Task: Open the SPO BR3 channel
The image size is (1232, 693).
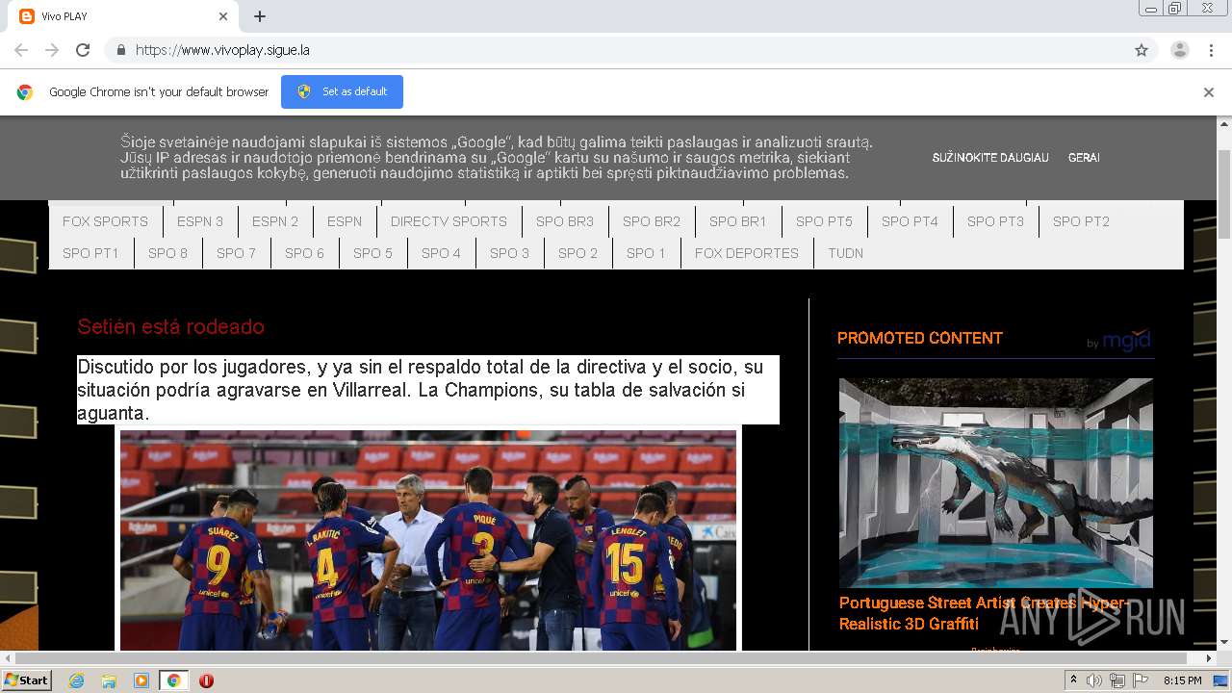Action: click(565, 221)
